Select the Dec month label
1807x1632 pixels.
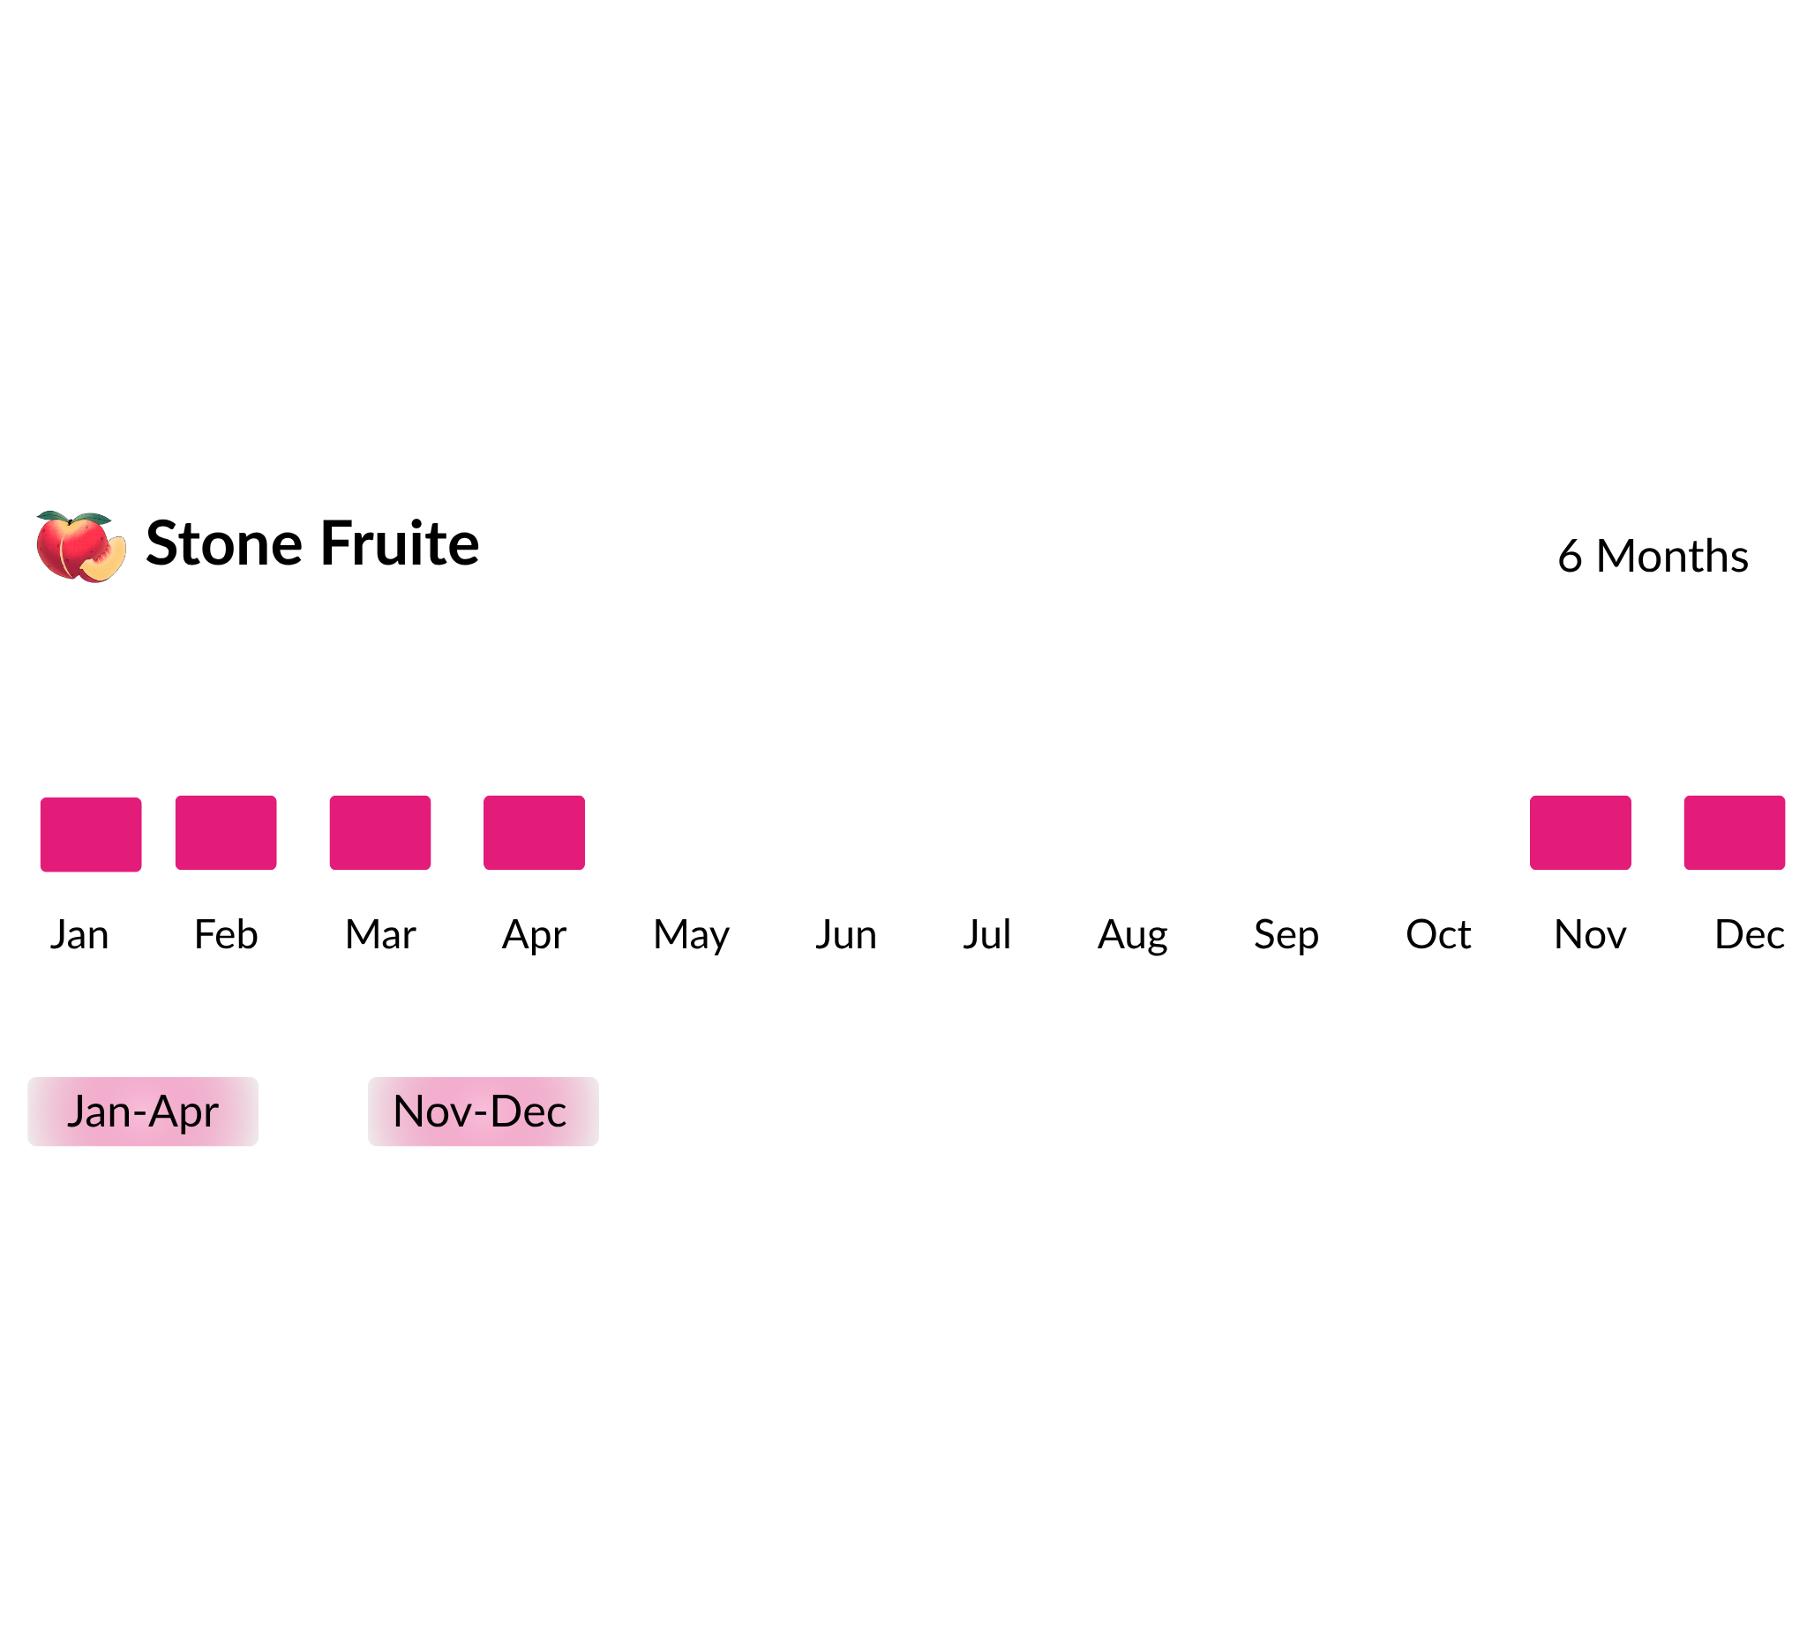[x=1749, y=935]
